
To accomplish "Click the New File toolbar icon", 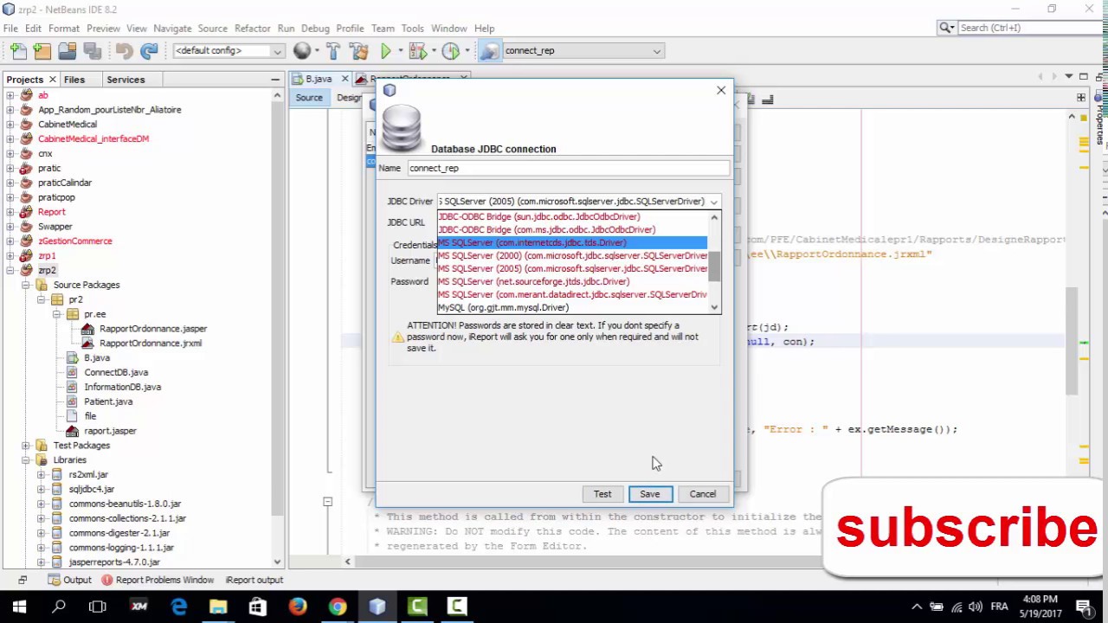I will (x=18, y=51).
